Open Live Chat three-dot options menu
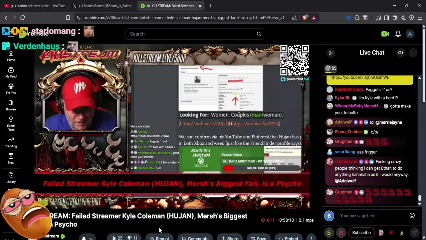The height and width of the screenshot is (240, 426). pos(413,53)
